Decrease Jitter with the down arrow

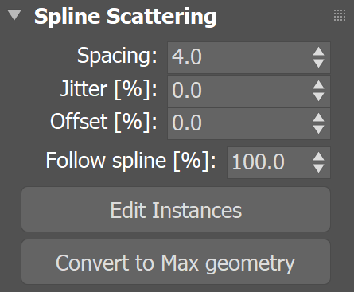(x=318, y=96)
